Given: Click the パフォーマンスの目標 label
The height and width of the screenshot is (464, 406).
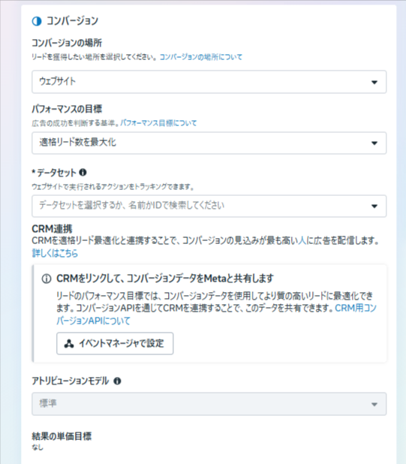Looking at the screenshot, I should click(67, 109).
